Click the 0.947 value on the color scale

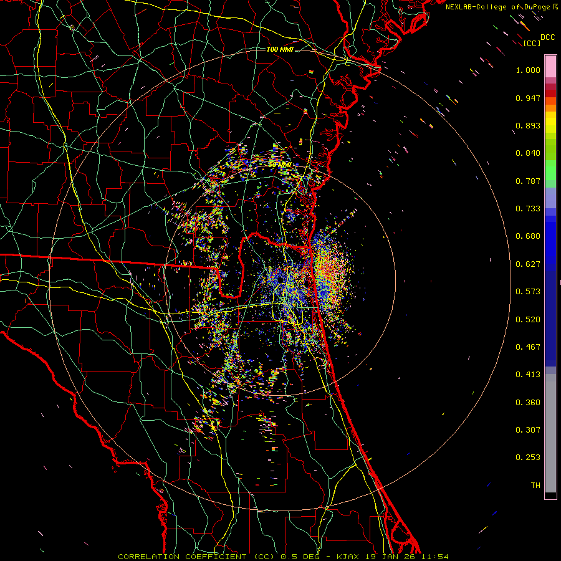tap(528, 98)
